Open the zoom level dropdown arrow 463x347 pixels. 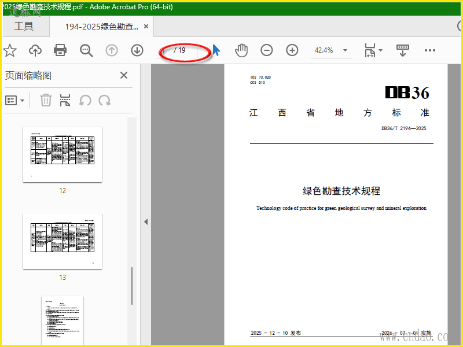(x=345, y=50)
